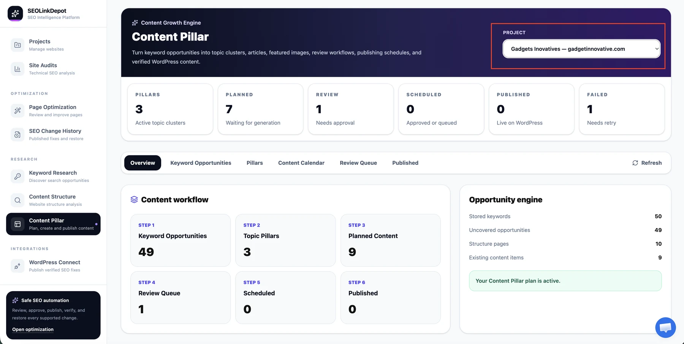This screenshot has height=344, width=684.
Task: Click the SEOLinkDepot logo icon
Action: click(15, 14)
